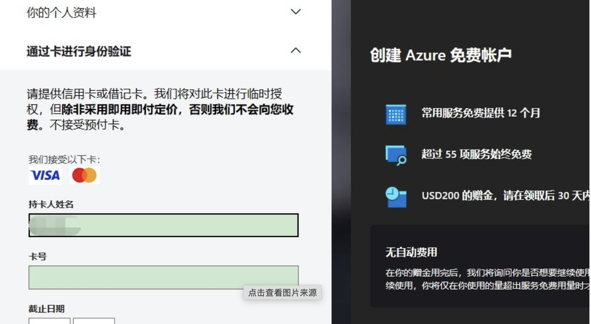Click the 持卡人姓名 label

tap(51, 205)
